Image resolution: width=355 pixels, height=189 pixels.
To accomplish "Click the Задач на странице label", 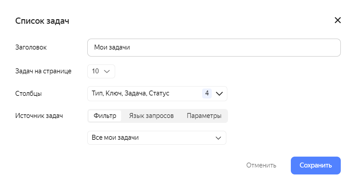I will [x=43, y=71].
